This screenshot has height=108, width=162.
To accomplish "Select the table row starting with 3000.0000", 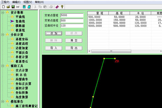I will [125, 23].
